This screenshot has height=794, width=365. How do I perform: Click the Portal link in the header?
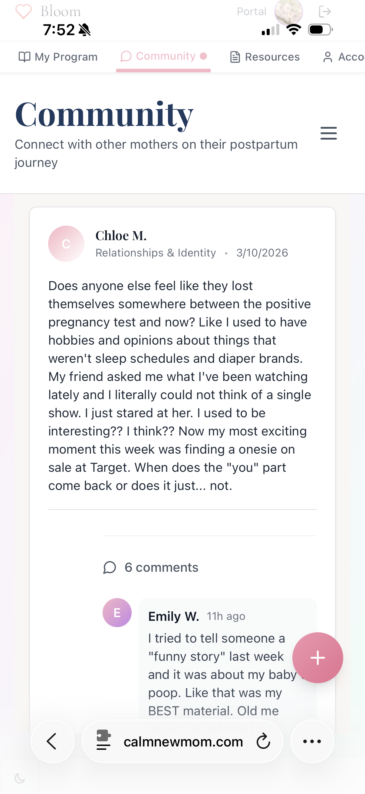pos(251,12)
